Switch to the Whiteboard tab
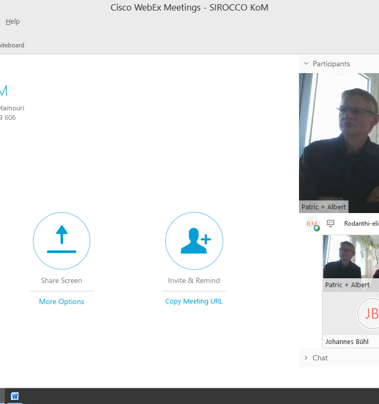 (x=12, y=45)
